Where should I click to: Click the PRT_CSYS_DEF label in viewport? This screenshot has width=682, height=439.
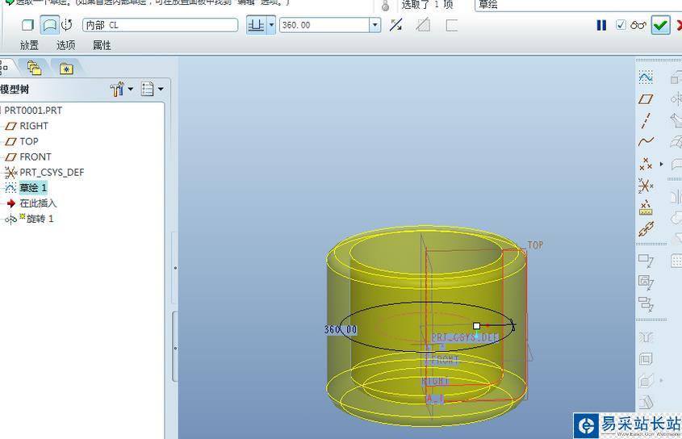point(465,337)
